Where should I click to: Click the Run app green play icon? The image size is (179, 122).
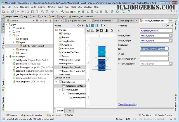(79, 12)
